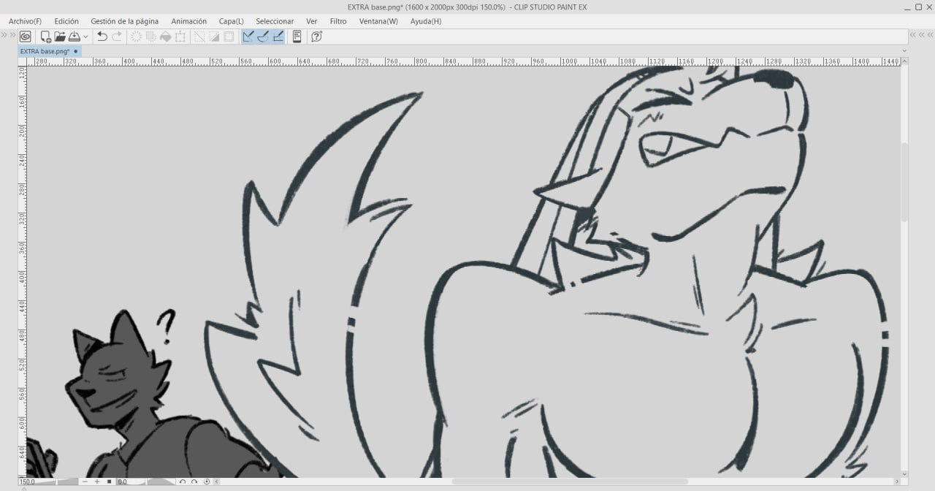Screen dimensions: 935x491
Task: Toggle Snap to Grid
Action: pyautogui.click(x=278, y=37)
